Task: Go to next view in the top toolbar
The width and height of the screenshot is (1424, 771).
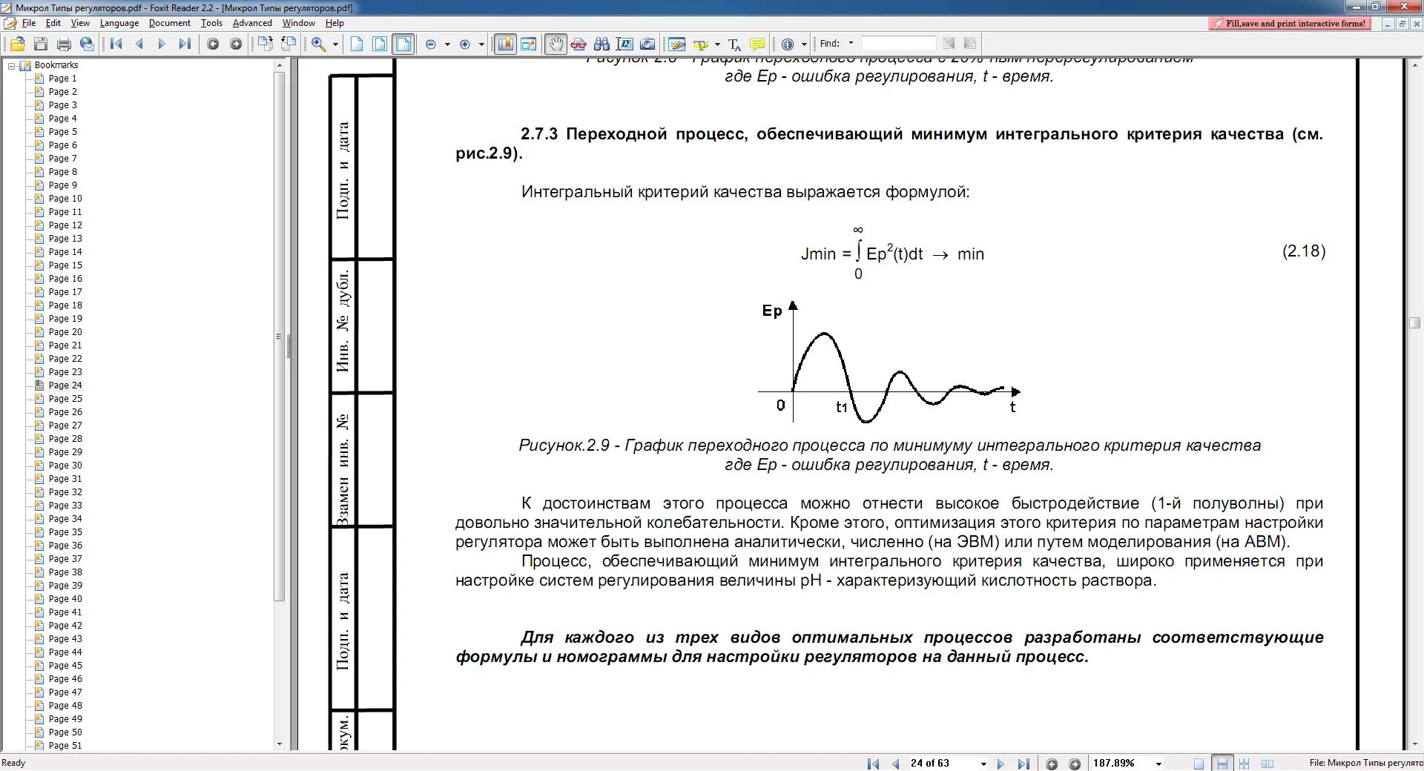Action: click(236, 44)
